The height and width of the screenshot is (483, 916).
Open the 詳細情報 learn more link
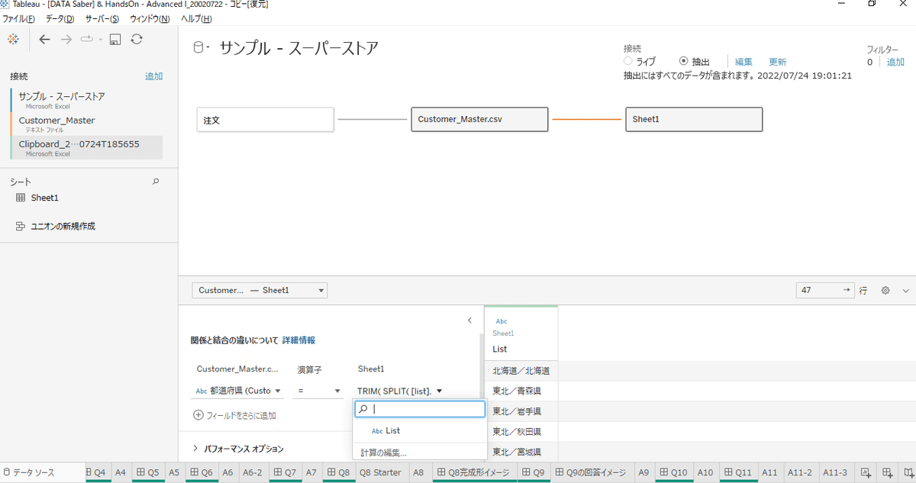click(x=298, y=340)
